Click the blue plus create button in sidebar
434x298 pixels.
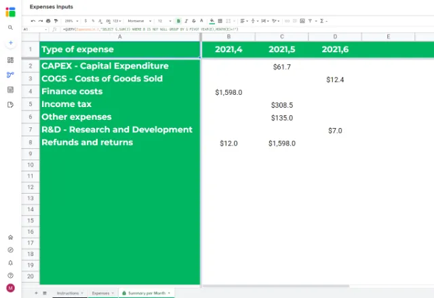[x=11, y=43]
